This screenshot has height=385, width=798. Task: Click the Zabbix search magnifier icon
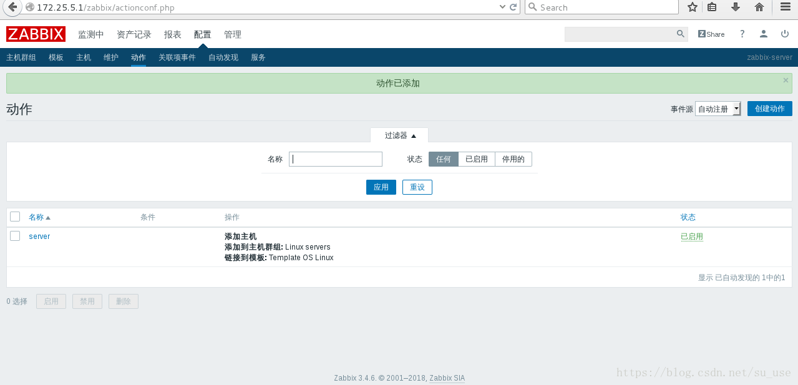click(681, 34)
